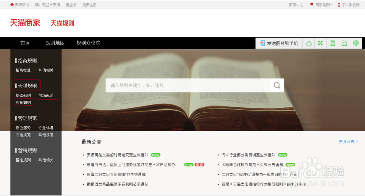Open 其他相关 under 营销规则
365x196 pixels.
tap(46, 160)
